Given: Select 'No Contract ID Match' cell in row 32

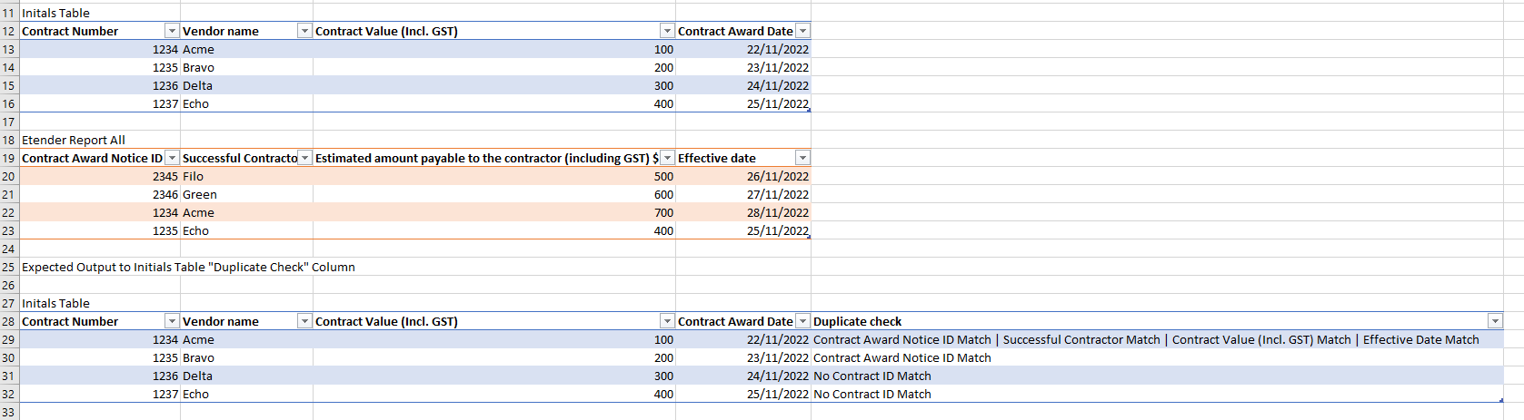Looking at the screenshot, I should tap(1157, 394).
